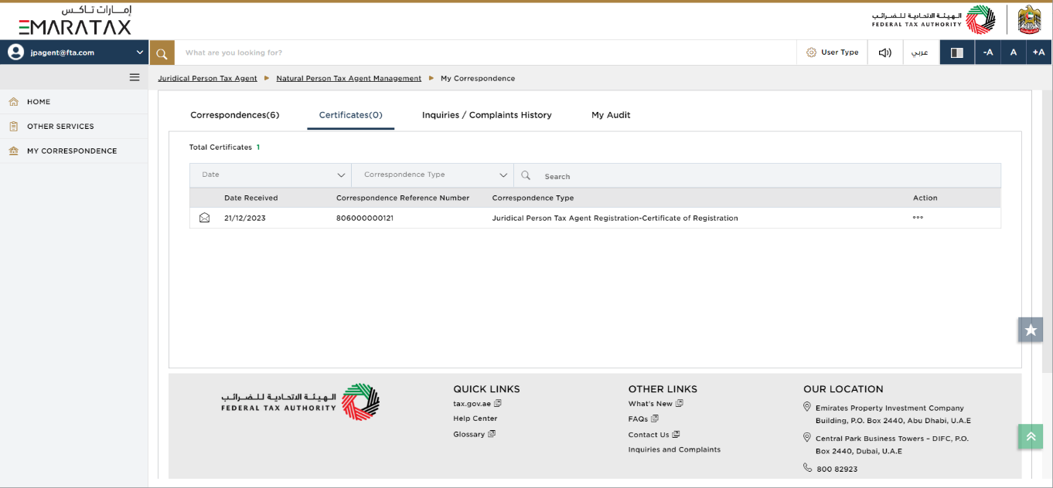Viewport: 1053px width, 488px height.
Task: Click the gold search magnifier icon
Action: (x=162, y=53)
